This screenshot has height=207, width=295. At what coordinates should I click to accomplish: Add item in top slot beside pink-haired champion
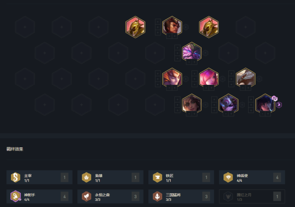point(195,73)
